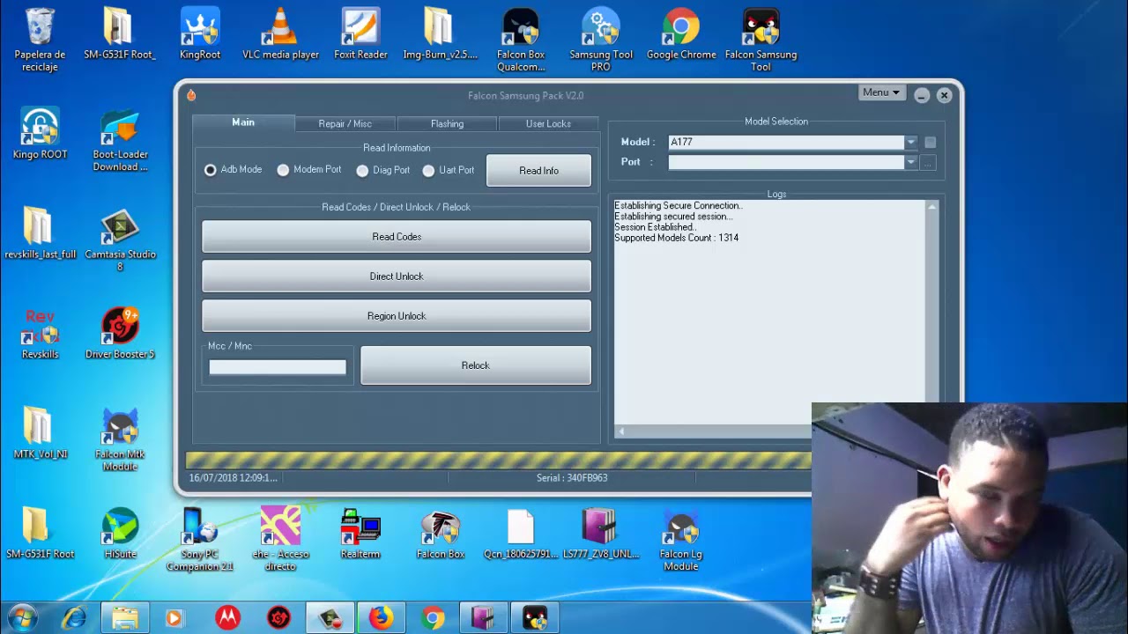
Task: Toggle the checkbox beside the Model field
Action: pos(930,142)
